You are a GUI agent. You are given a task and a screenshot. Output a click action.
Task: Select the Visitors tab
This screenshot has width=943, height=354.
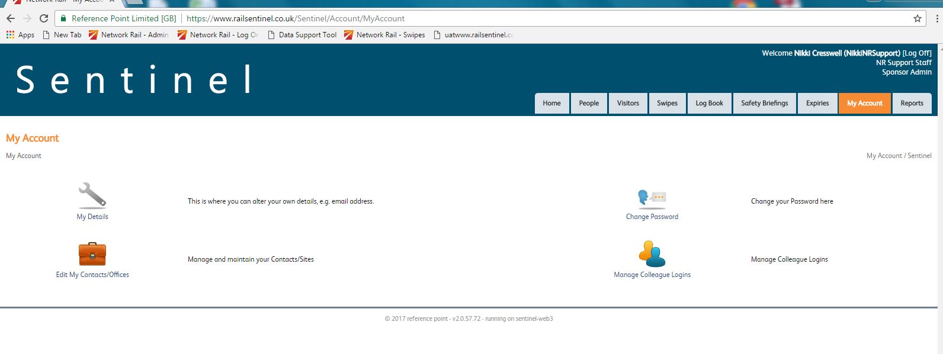pyautogui.click(x=628, y=103)
